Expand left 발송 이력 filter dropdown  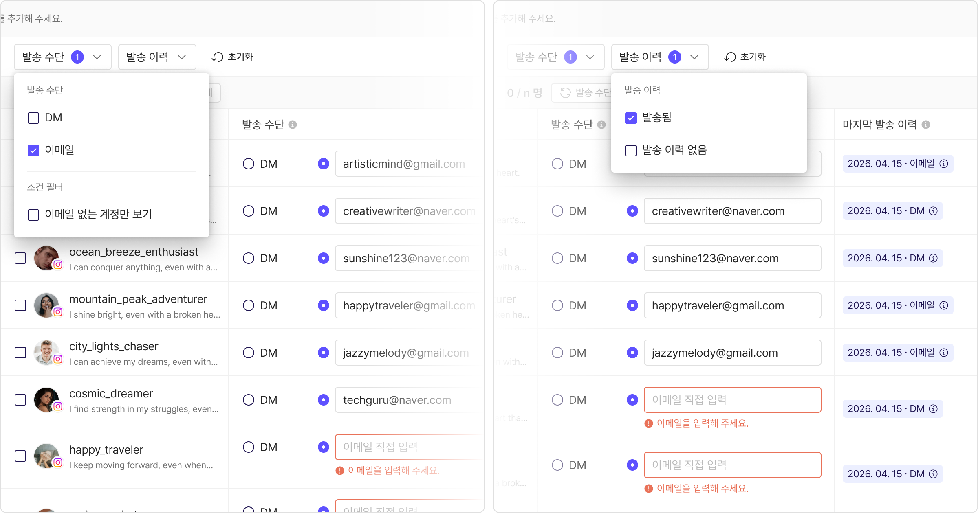(157, 57)
